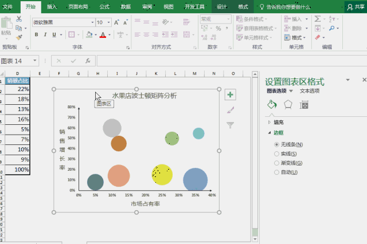This screenshot has height=244, width=367.
Task: Click Text Options in format pane
Action: coord(310,91)
